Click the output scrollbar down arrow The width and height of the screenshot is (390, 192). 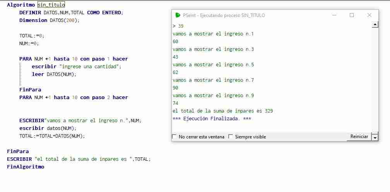click(x=375, y=137)
